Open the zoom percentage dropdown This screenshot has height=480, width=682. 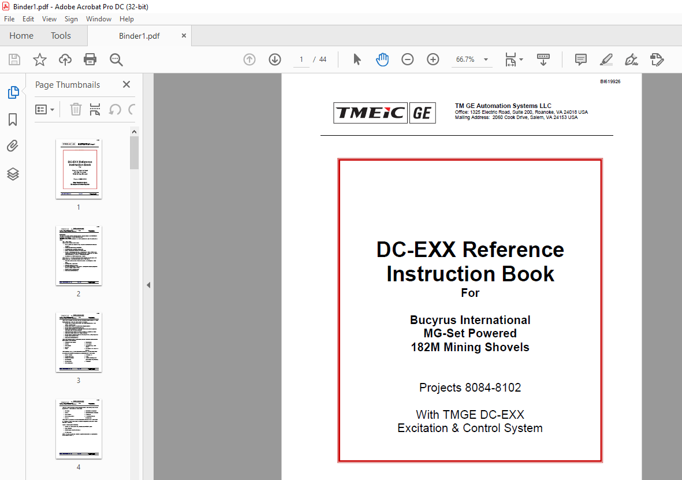(486, 59)
